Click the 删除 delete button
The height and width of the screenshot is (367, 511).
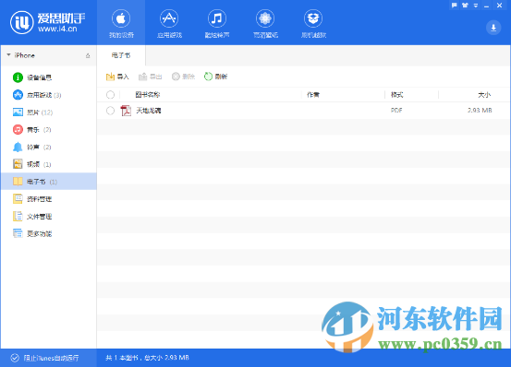pyautogui.click(x=183, y=77)
